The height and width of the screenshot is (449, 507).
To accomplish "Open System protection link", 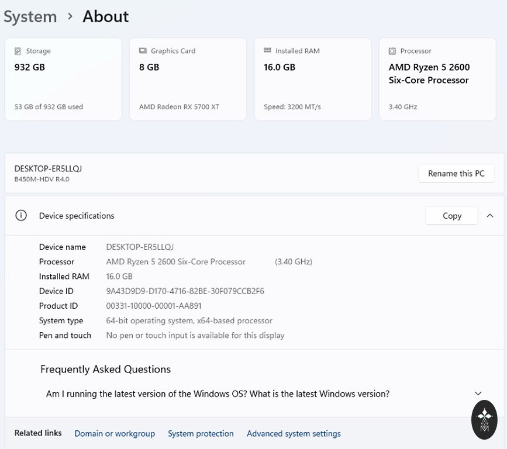I will pos(201,433).
